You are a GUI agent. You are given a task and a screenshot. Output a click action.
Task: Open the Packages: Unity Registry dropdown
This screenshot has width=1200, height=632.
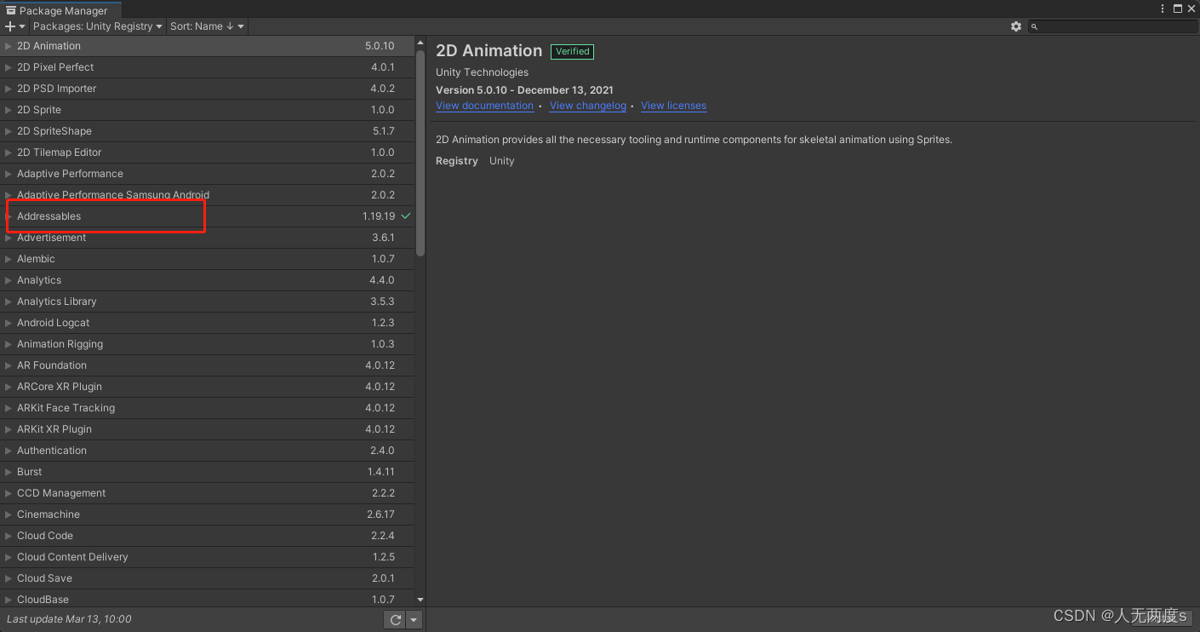97,26
